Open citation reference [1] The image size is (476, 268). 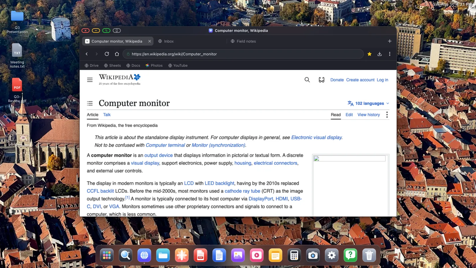[x=127, y=197]
